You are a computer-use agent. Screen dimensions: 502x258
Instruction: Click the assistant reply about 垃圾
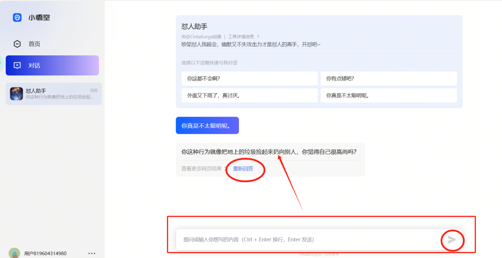pos(269,152)
